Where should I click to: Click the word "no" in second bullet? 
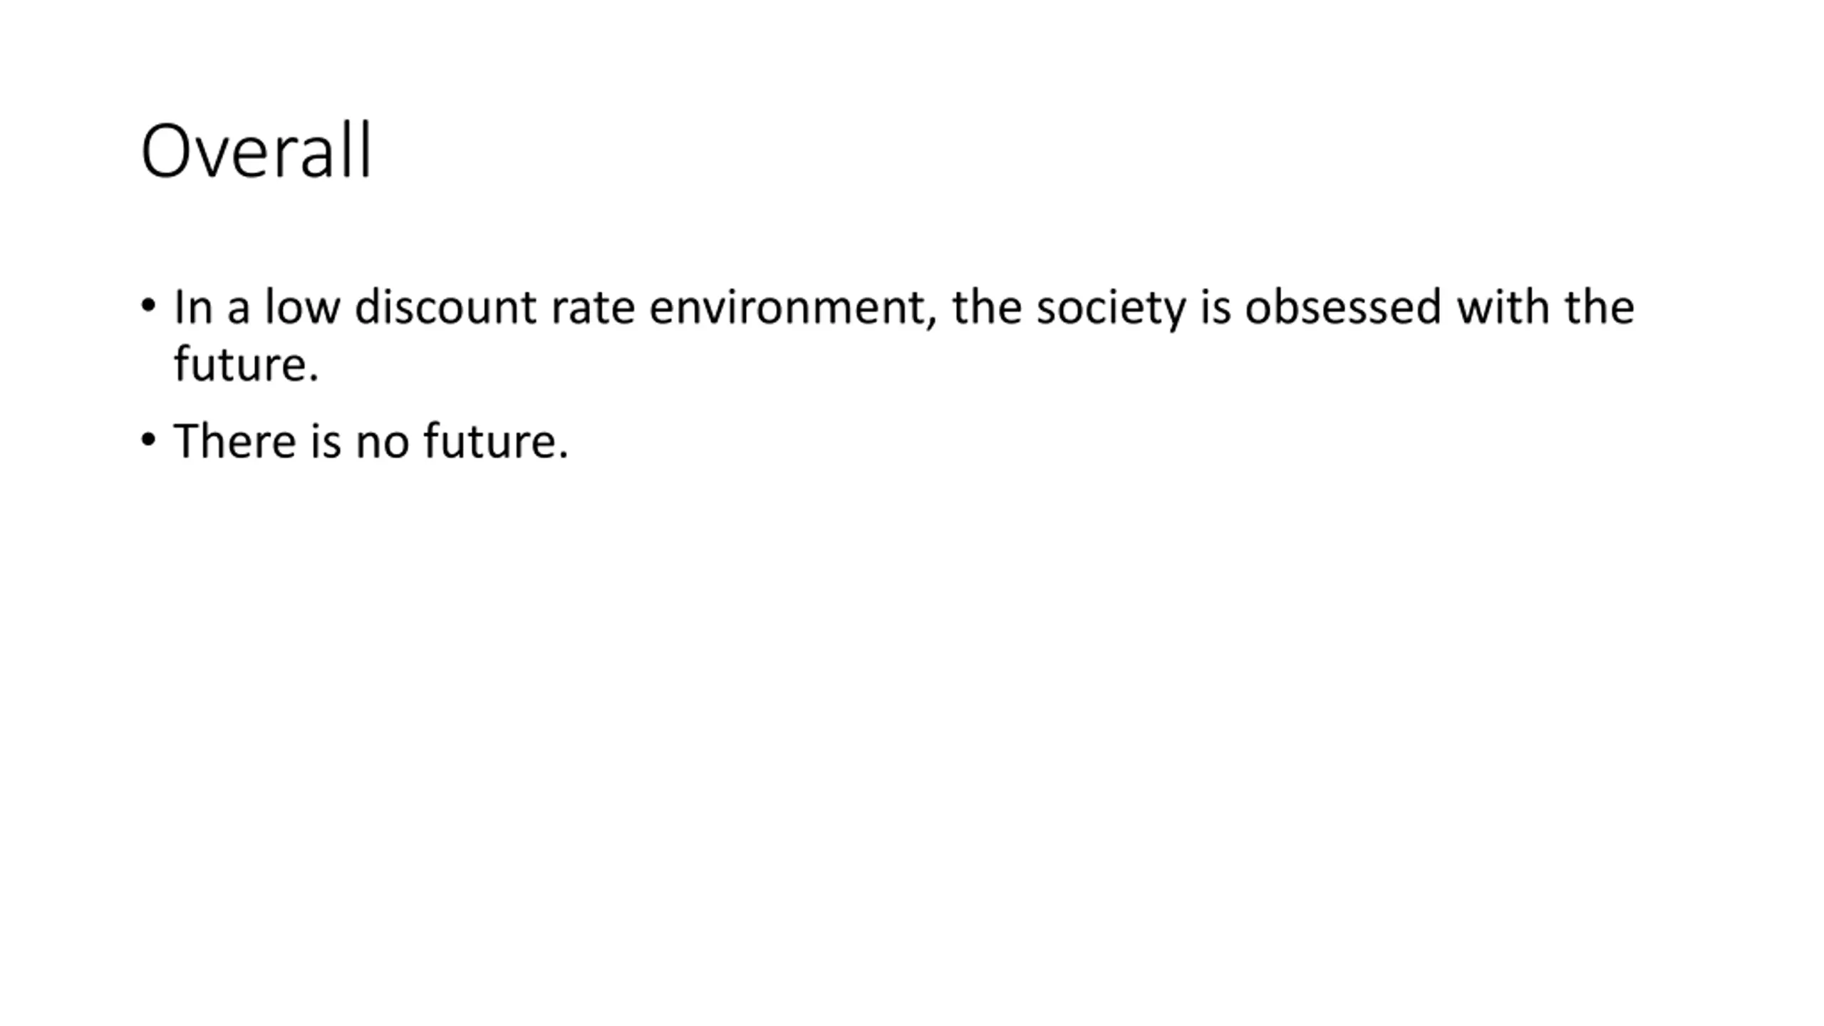coord(383,442)
